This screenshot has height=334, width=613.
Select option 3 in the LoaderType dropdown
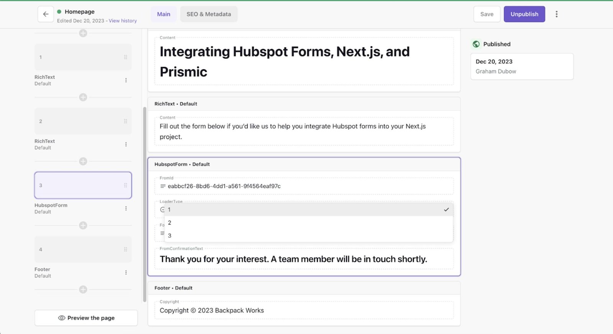click(x=169, y=235)
